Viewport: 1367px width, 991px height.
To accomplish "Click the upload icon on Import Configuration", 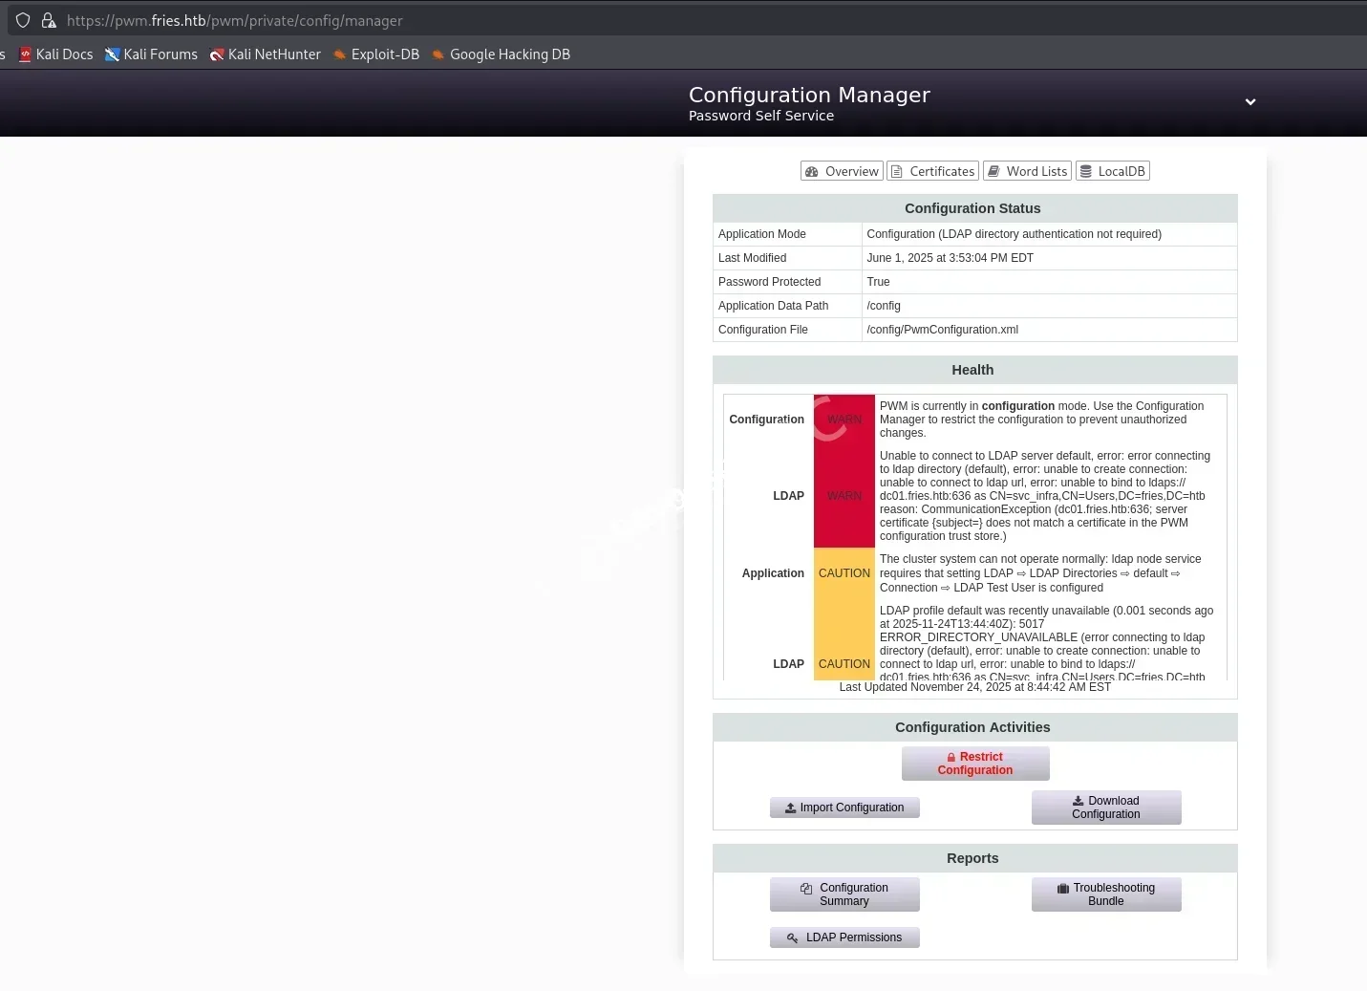I will pyautogui.click(x=790, y=808).
